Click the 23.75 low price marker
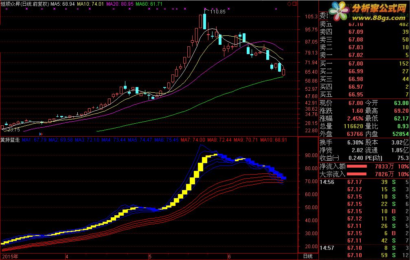 coord(13,130)
